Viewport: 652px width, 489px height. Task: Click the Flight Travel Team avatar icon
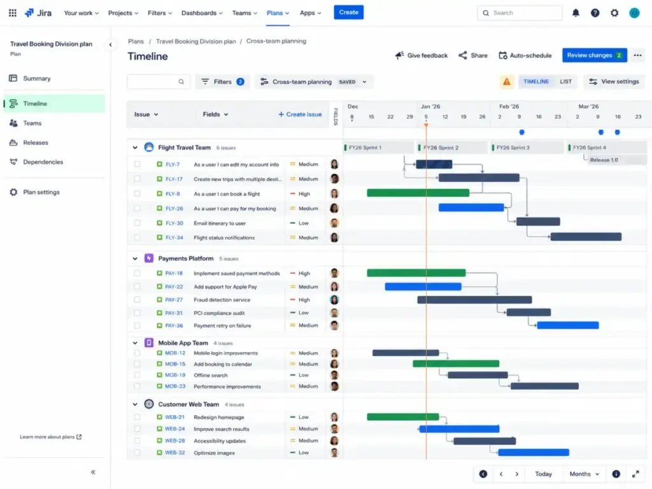pos(149,147)
